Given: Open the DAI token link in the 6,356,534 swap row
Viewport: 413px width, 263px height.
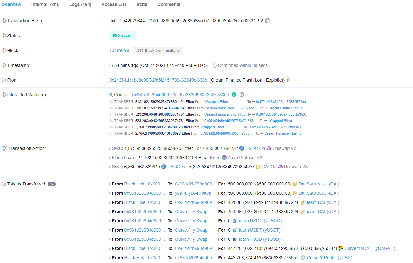Looking at the screenshot, I should click(266, 167).
